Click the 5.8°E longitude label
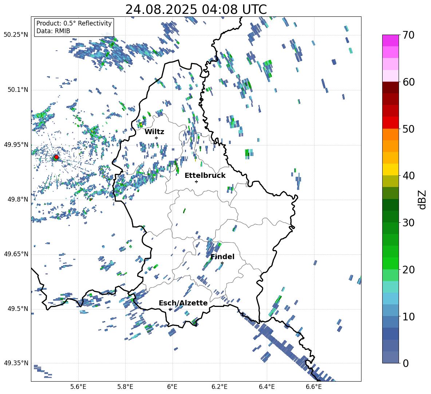 (125, 387)
